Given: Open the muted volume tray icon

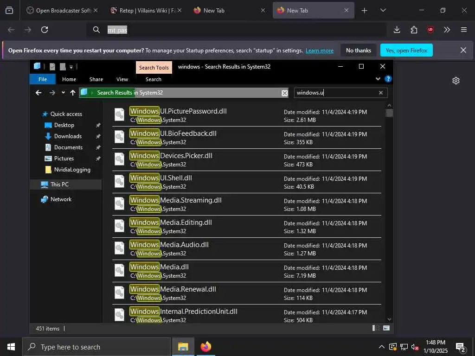Looking at the screenshot, I should [415, 347].
